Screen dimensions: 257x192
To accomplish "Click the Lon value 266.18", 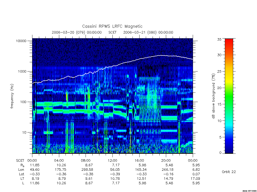I will tap(167, 170).
